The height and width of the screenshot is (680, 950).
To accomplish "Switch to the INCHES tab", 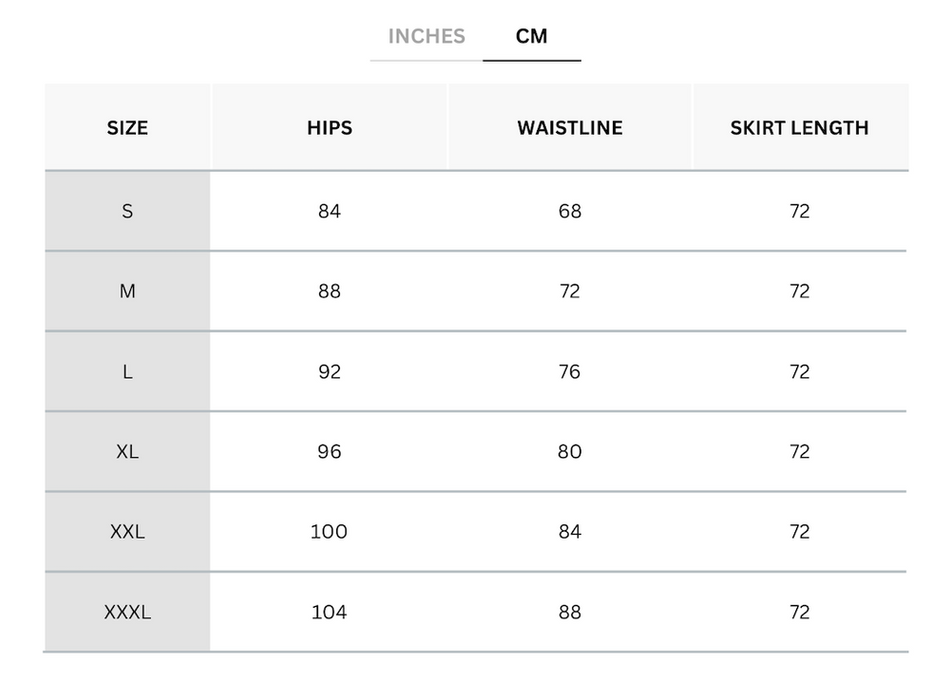I will (427, 37).
